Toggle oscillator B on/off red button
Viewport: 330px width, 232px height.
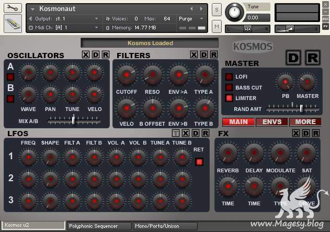pos(10,99)
